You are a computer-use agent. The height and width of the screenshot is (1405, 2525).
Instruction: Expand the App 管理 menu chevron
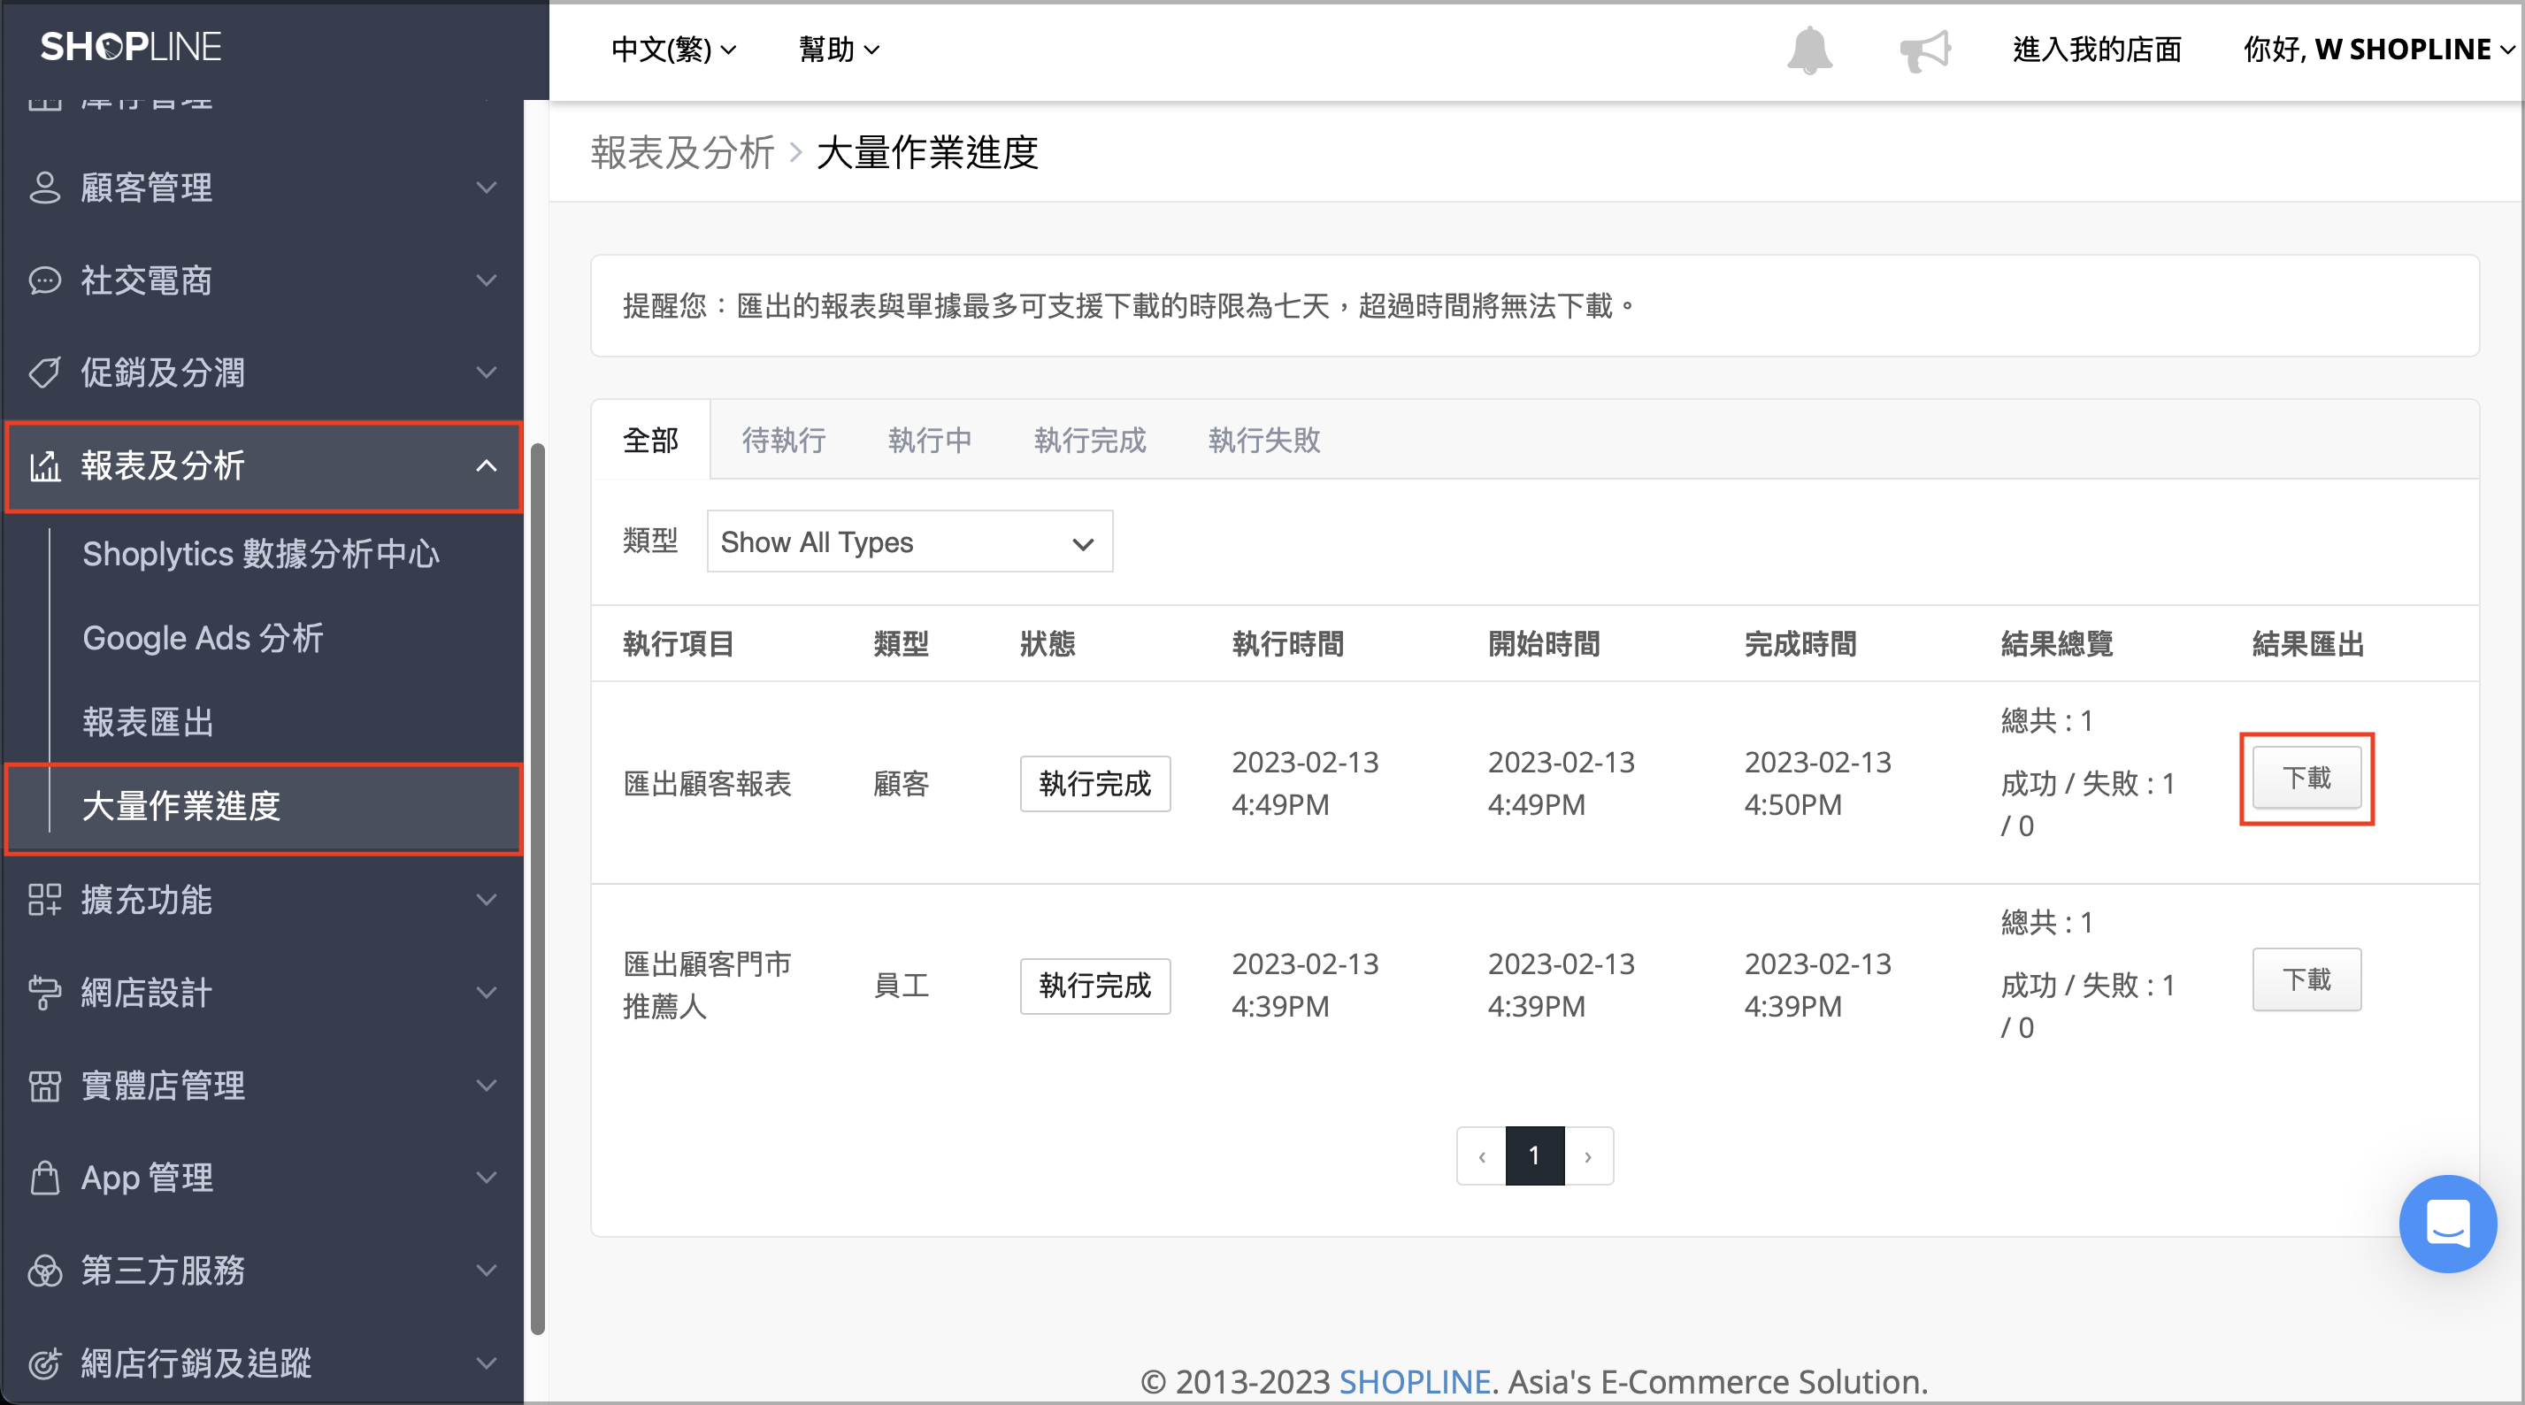[x=487, y=1178]
